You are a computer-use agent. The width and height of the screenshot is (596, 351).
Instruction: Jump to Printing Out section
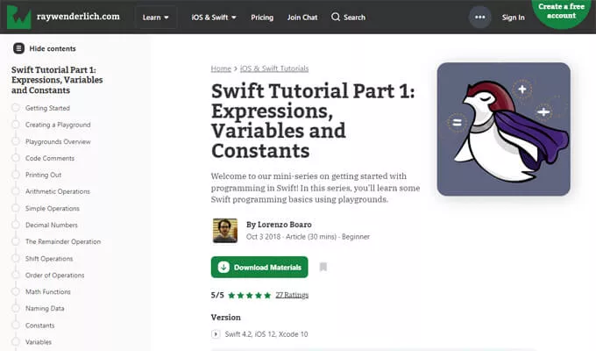(43, 175)
